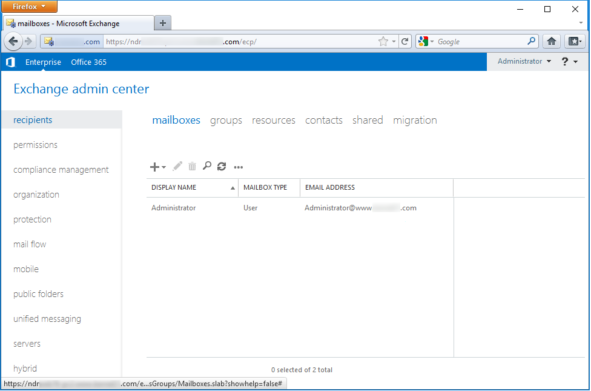This screenshot has width=591, height=391.
Task: Bookmark this page with star icon
Action: tap(383, 41)
